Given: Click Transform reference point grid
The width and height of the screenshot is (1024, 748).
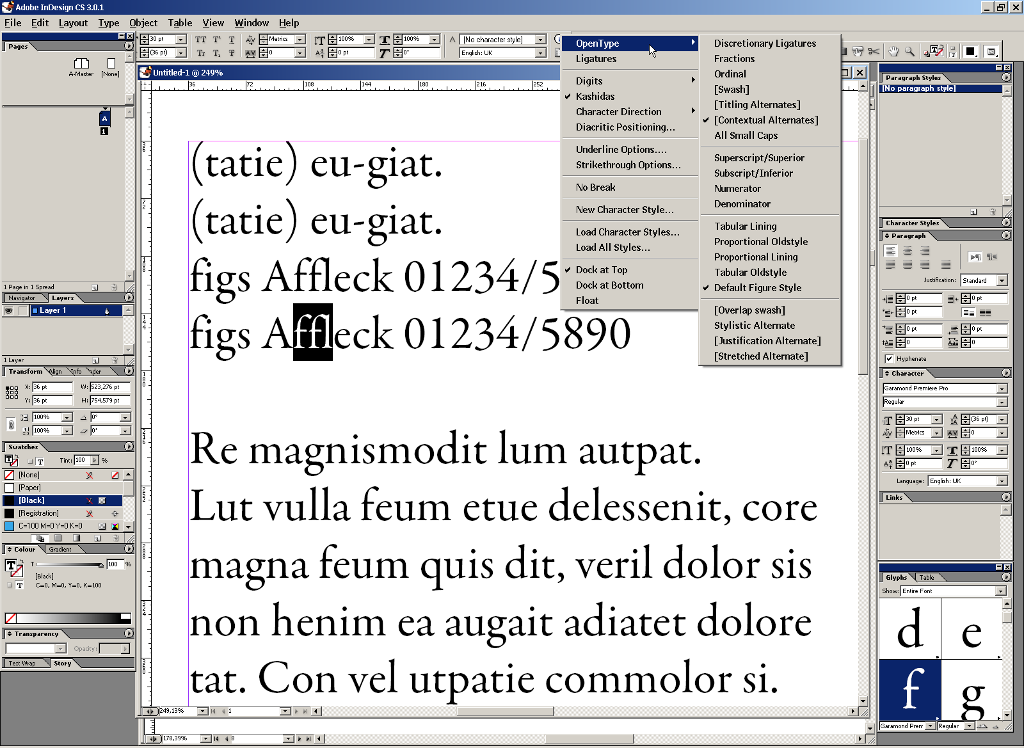Looking at the screenshot, I should tap(12, 393).
